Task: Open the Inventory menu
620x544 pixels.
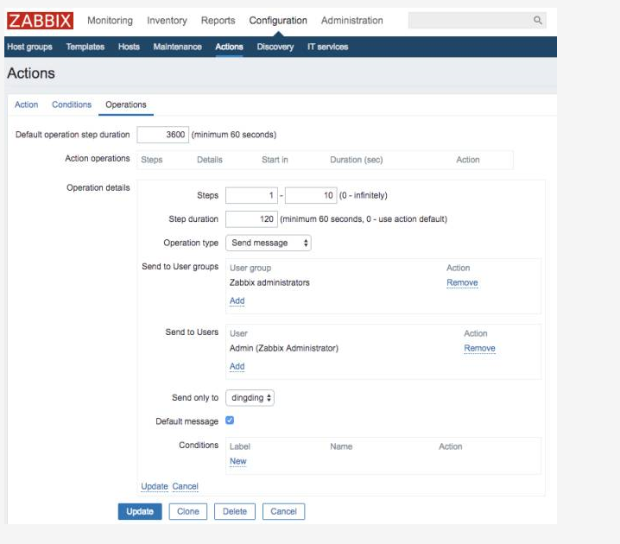Action: point(167,21)
